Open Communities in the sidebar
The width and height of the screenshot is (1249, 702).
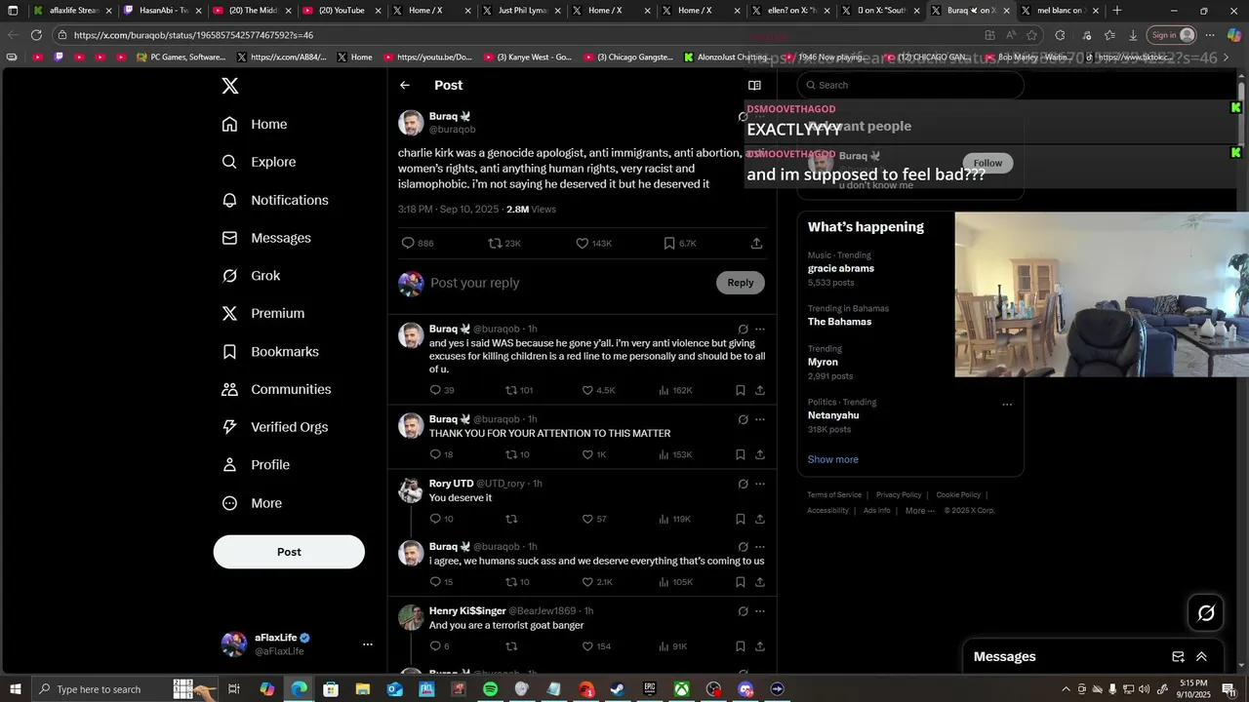277,389
